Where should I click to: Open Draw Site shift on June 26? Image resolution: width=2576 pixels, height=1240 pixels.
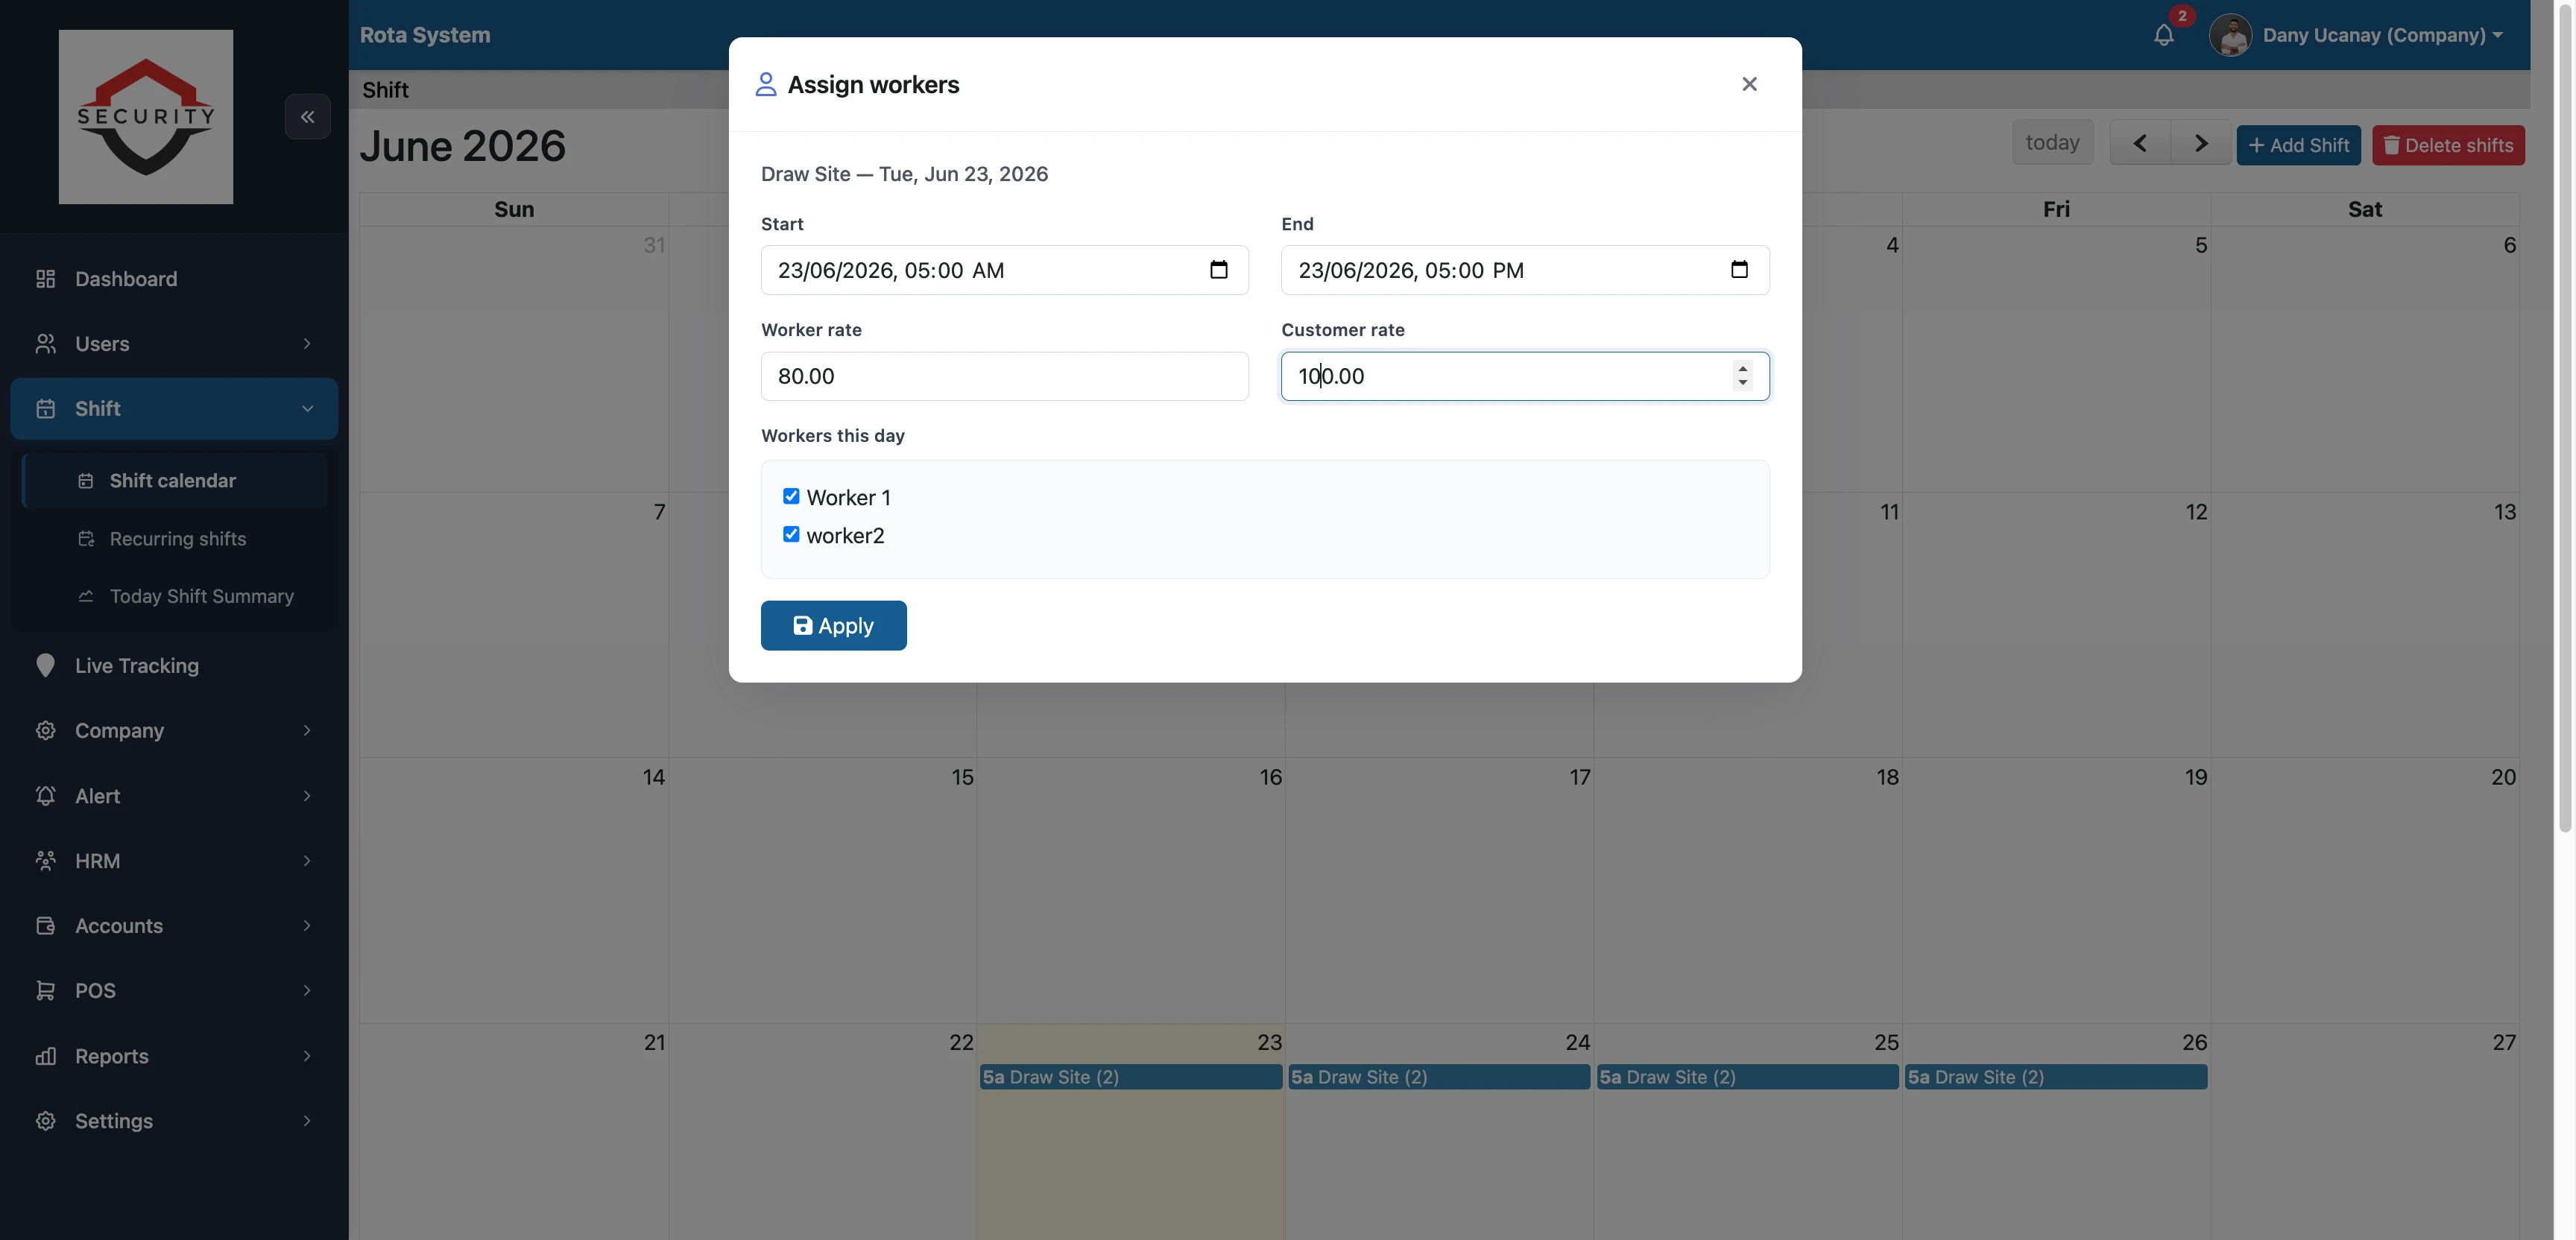click(2056, 1077)
